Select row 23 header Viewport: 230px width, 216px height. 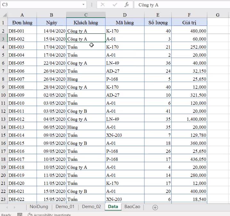pyautogui.click(x=3, y=199)
